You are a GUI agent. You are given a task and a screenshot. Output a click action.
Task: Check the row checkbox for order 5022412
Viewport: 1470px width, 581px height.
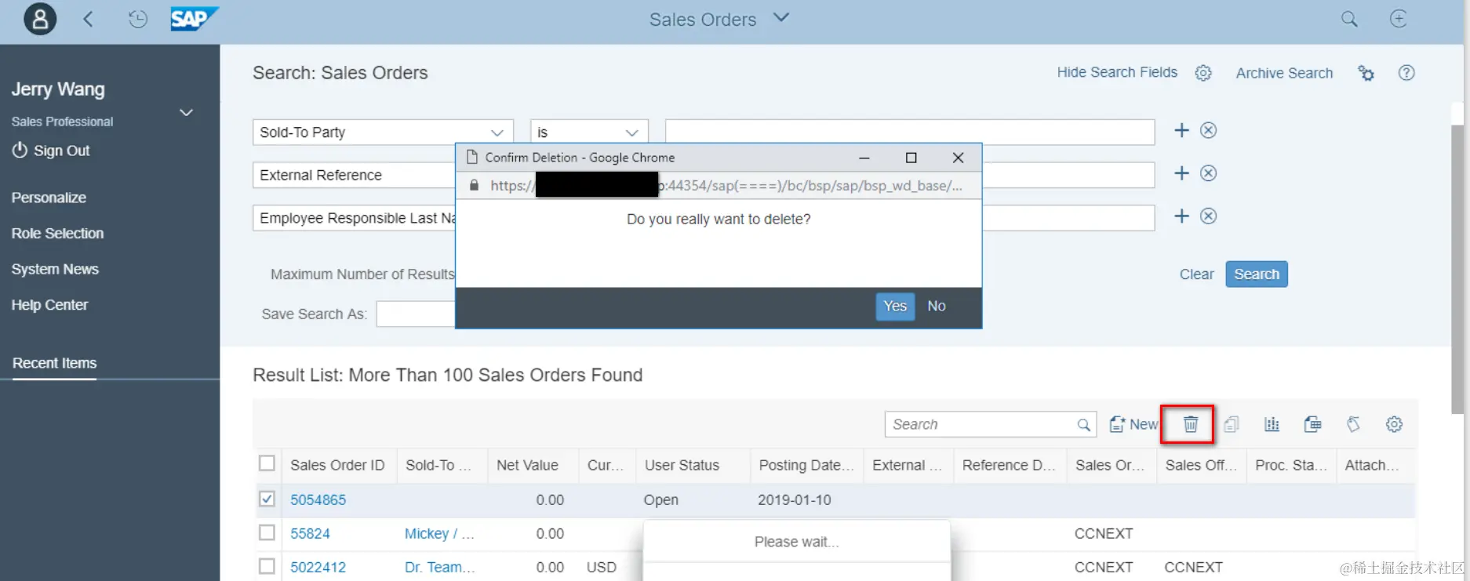(267, 566)
